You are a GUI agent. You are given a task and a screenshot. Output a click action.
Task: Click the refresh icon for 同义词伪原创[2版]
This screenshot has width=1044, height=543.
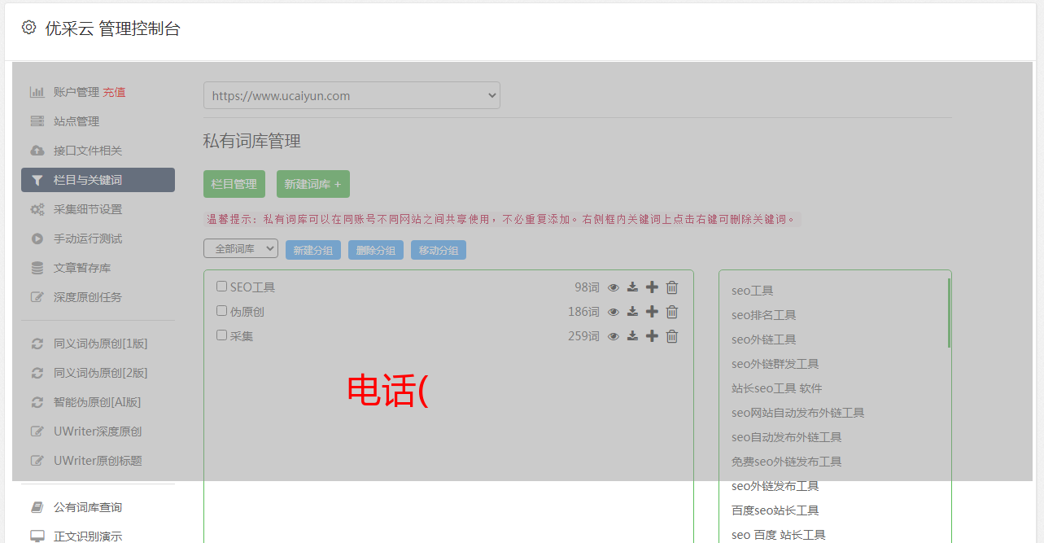click(x=37, y=373)
